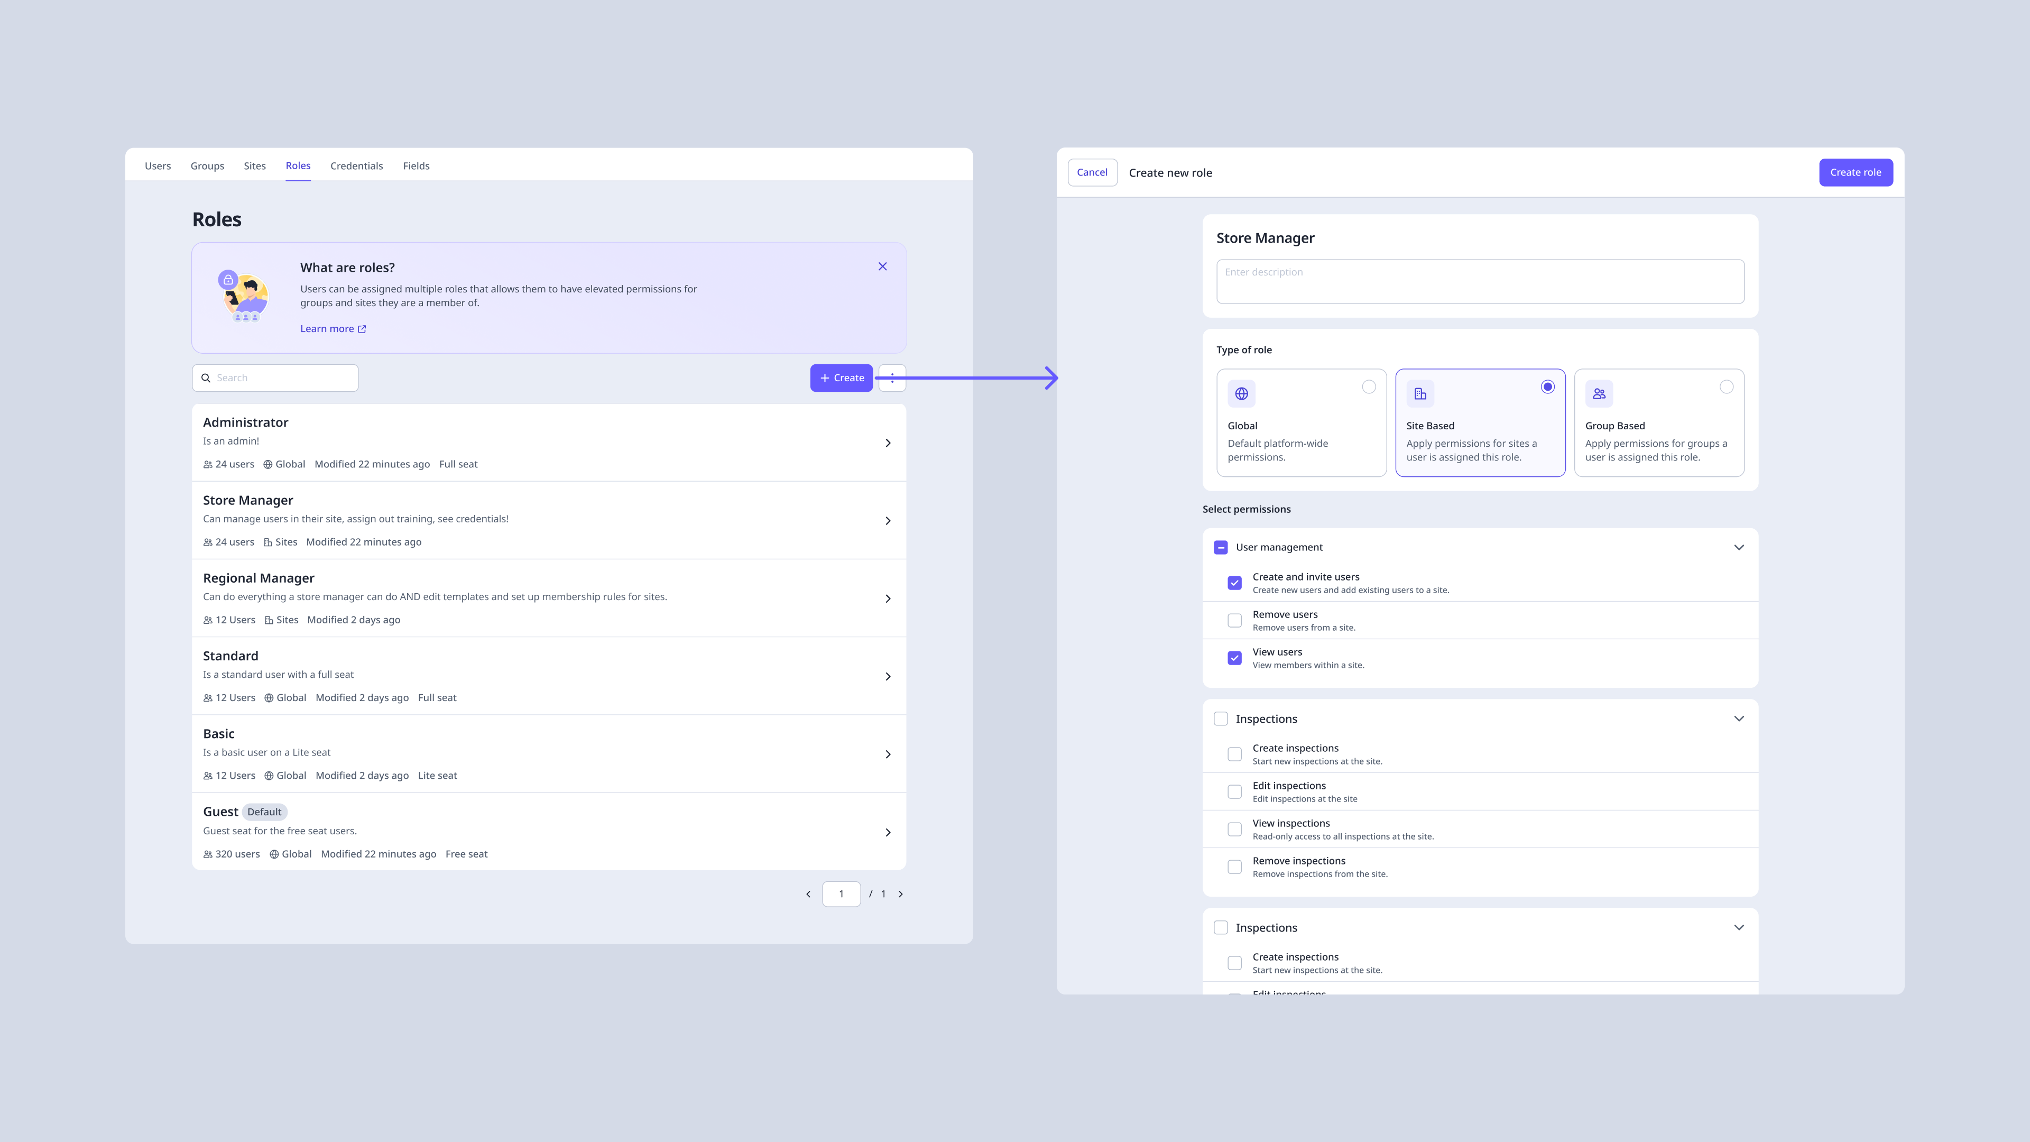Image resolution: width=2030 pixels, height=1142 pixels.
Task: Click 'Full seat' in Administrator row
Action: [x=458, y=464]
